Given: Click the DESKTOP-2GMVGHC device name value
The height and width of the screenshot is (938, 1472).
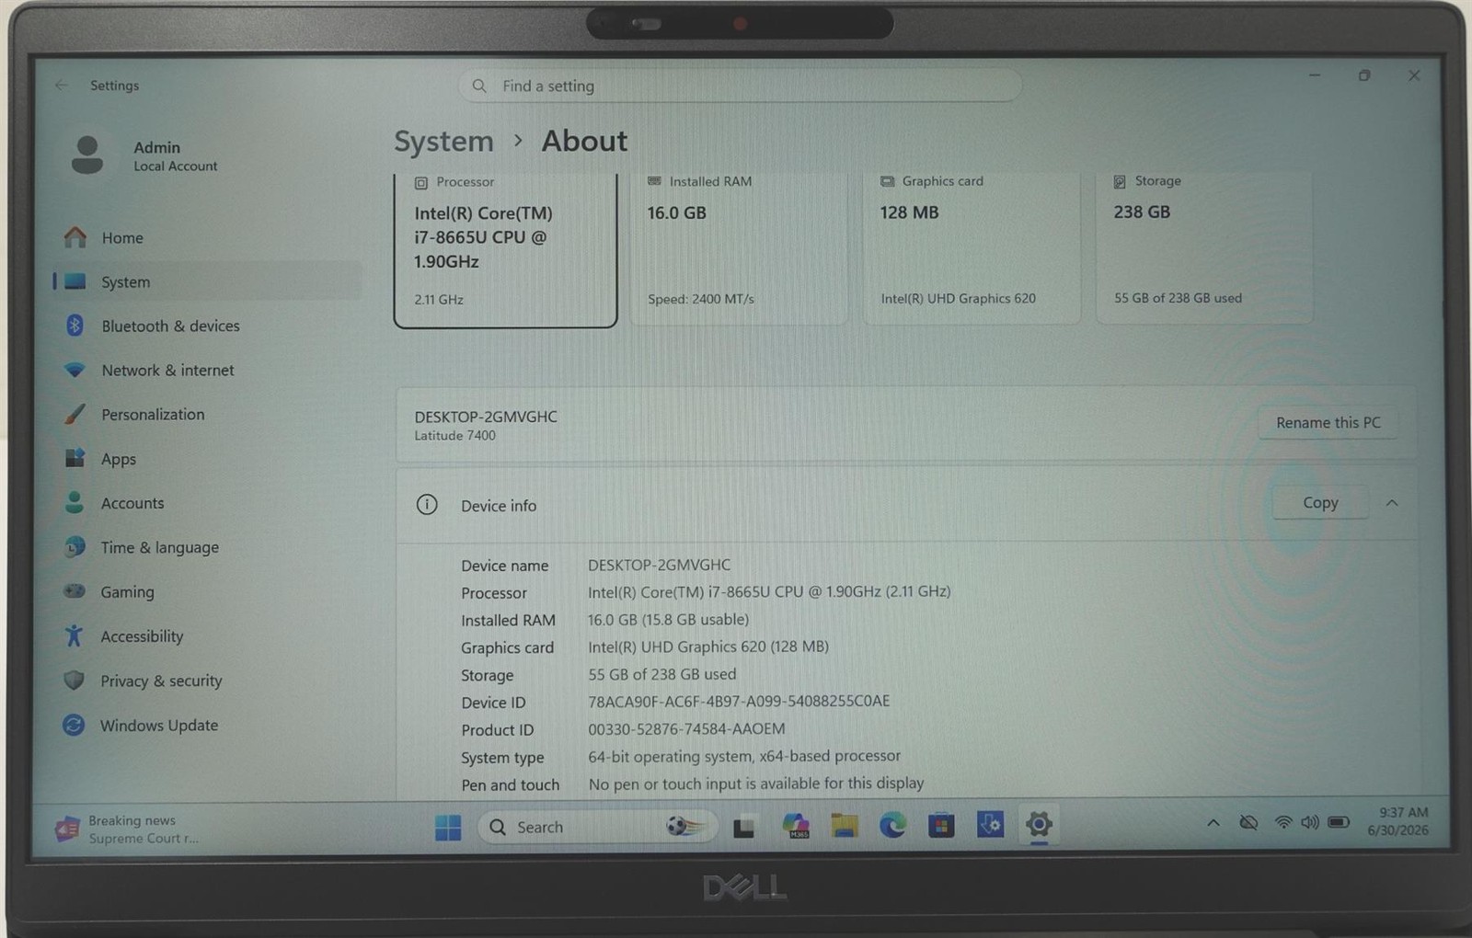Looking at the screenshot, I should (659, 565).
